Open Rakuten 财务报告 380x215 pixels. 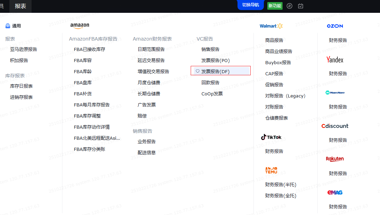338,173
